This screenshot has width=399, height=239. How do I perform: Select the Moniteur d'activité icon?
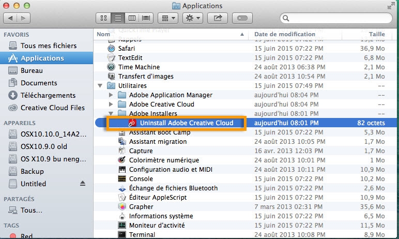point(122,225)
